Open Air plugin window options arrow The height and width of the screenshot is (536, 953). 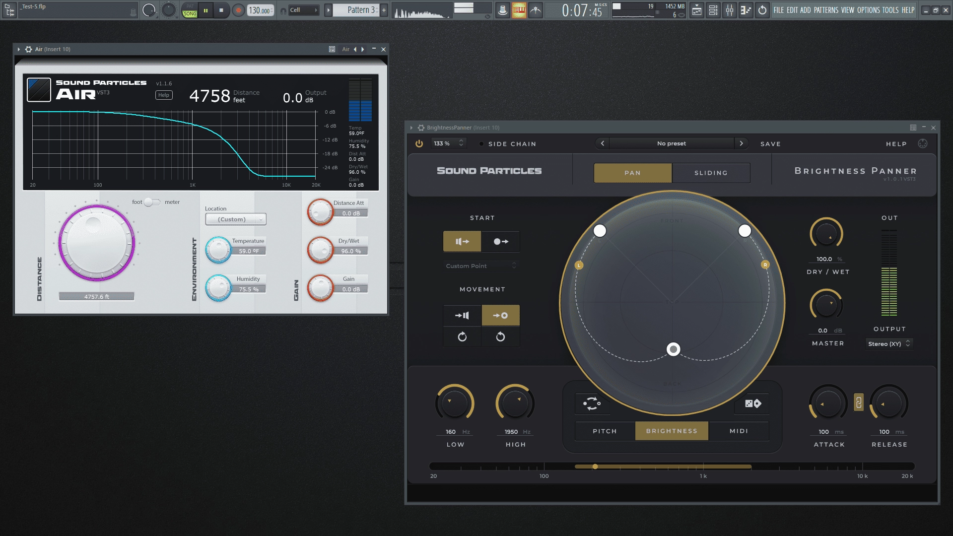pos(19,49)
